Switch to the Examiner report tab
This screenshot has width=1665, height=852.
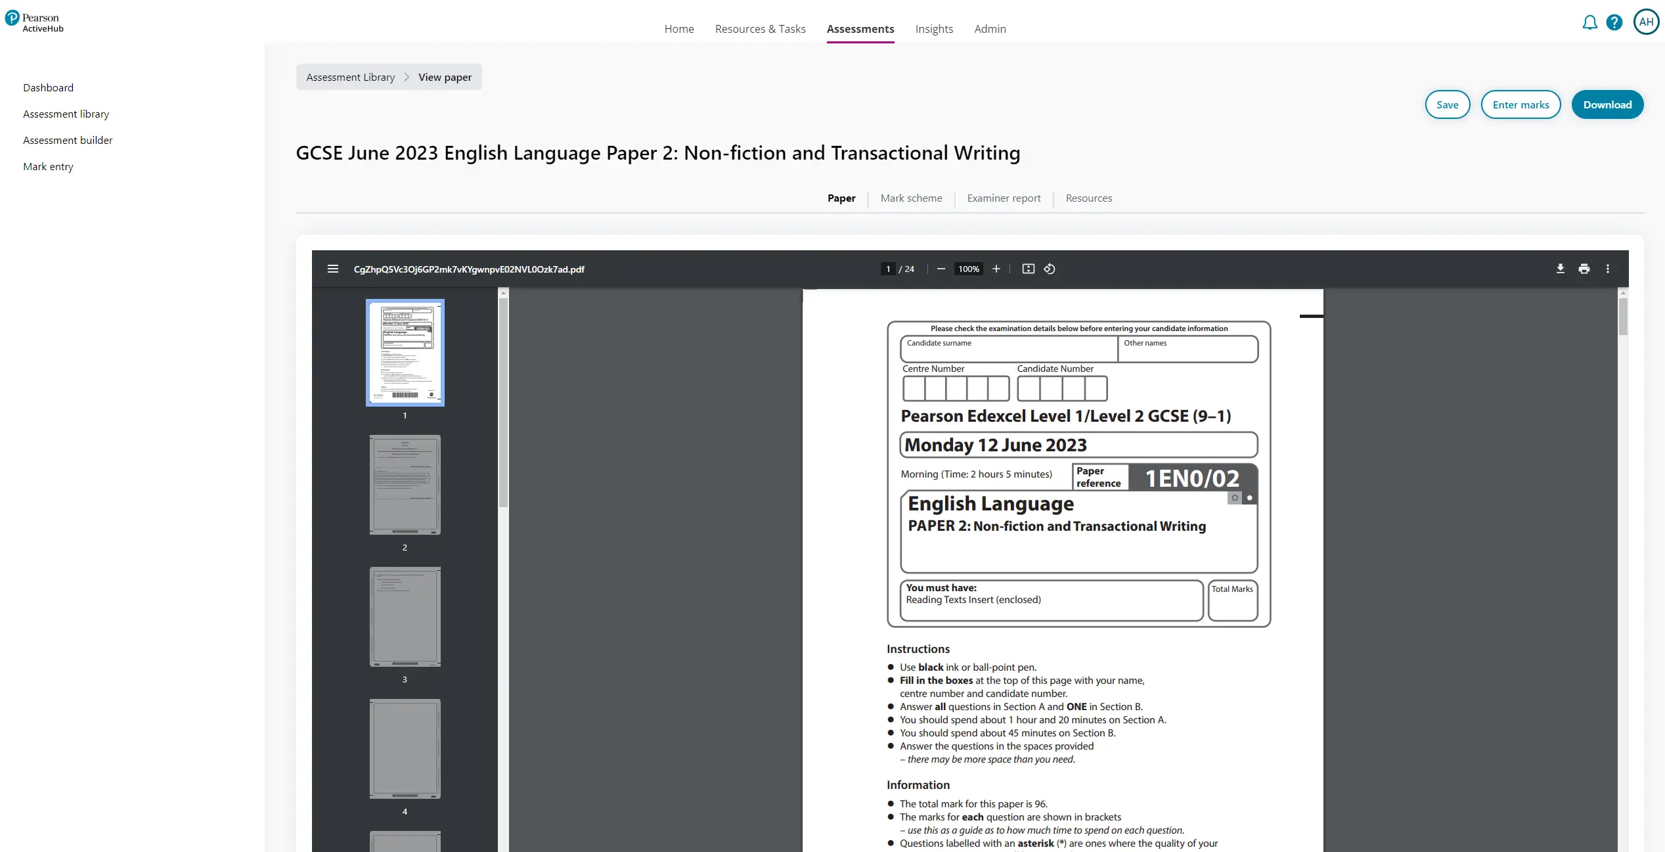tap(1004, 198)
